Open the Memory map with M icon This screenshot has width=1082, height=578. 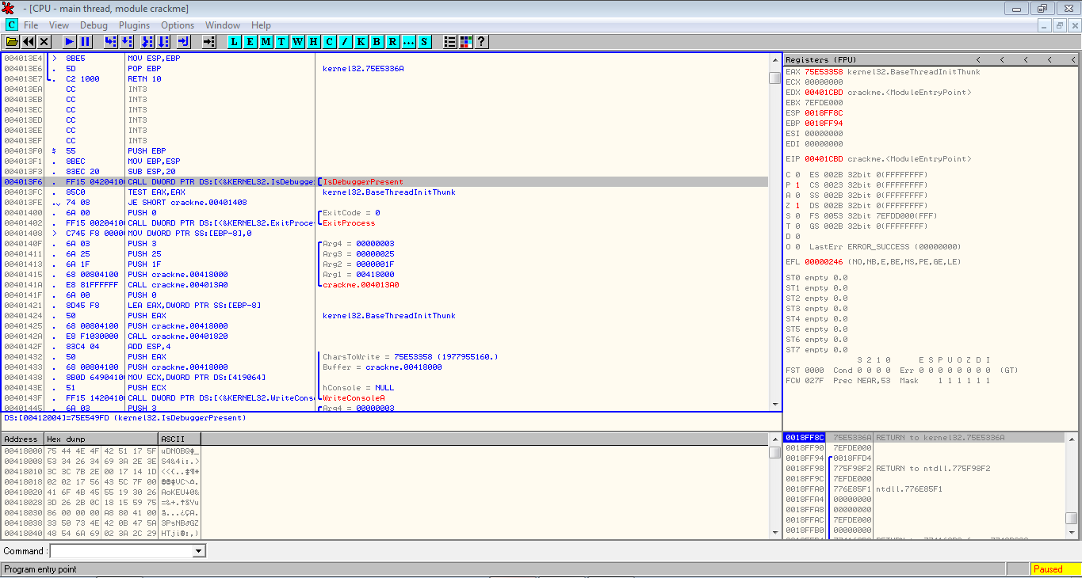coord(266,41)
